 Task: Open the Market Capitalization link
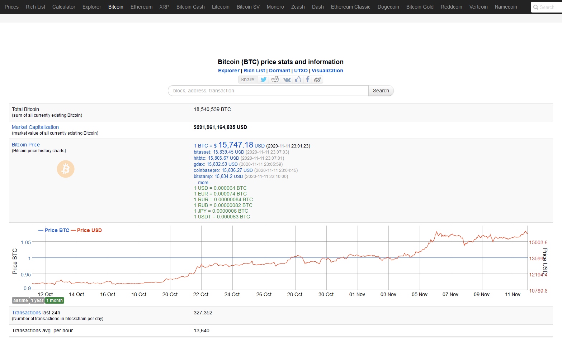35,127
